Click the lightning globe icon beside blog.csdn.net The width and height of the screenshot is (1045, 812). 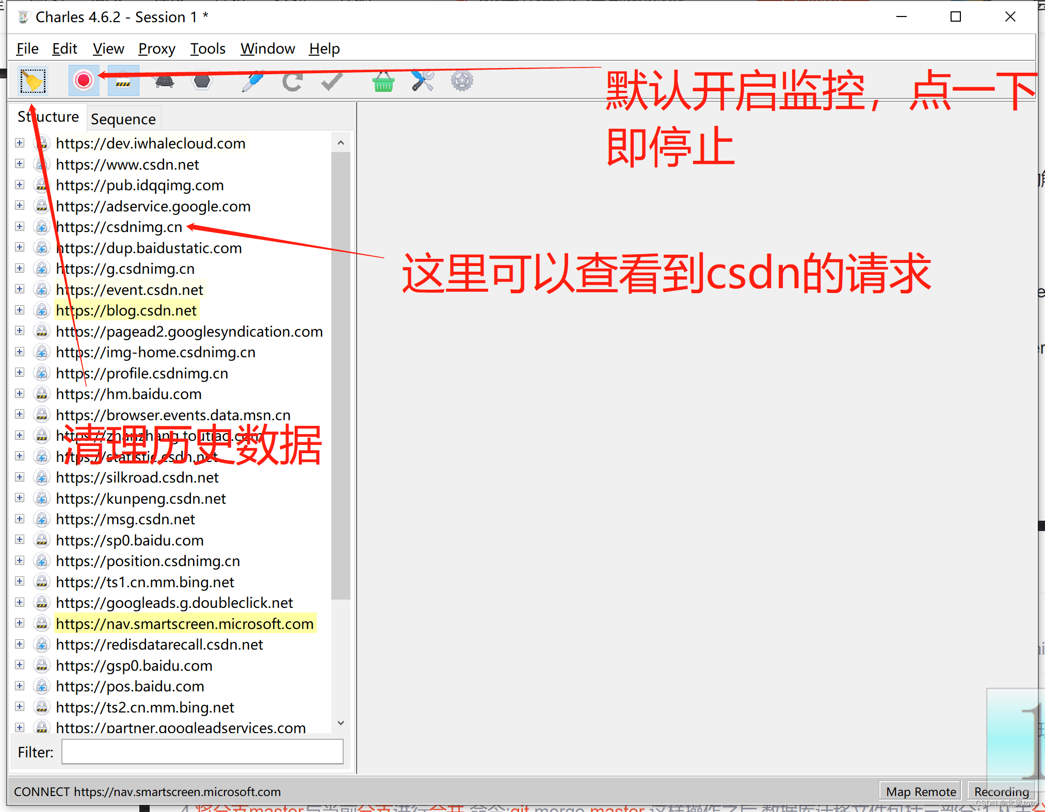(42, 310)
